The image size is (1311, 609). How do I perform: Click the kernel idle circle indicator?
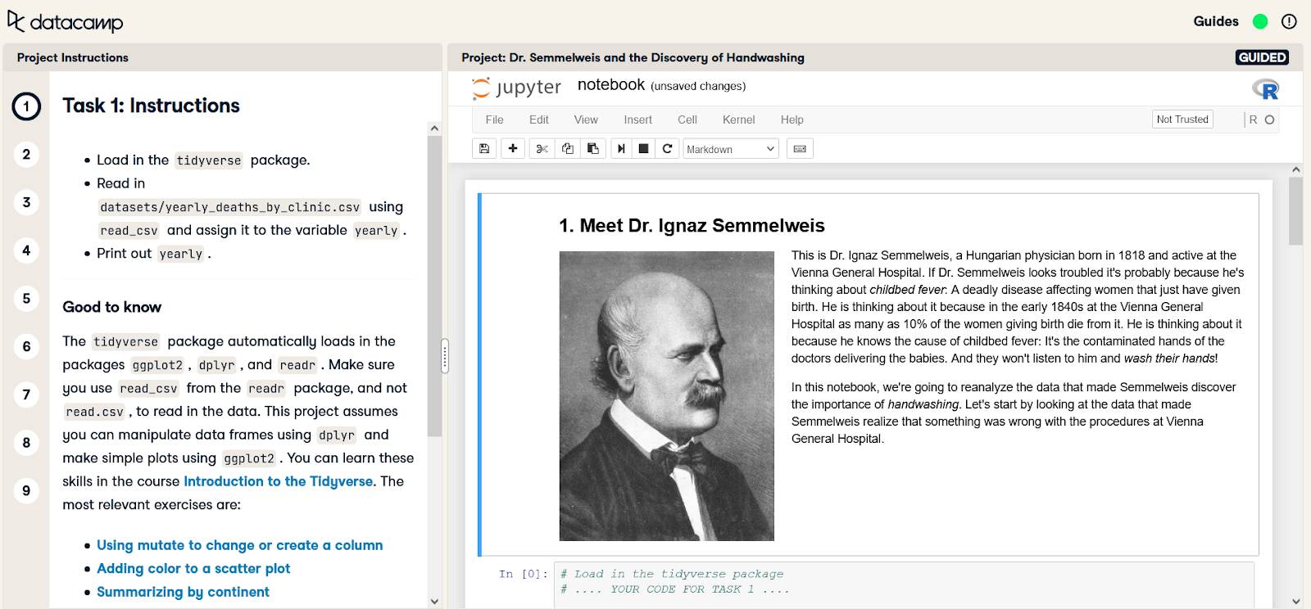1269,120
